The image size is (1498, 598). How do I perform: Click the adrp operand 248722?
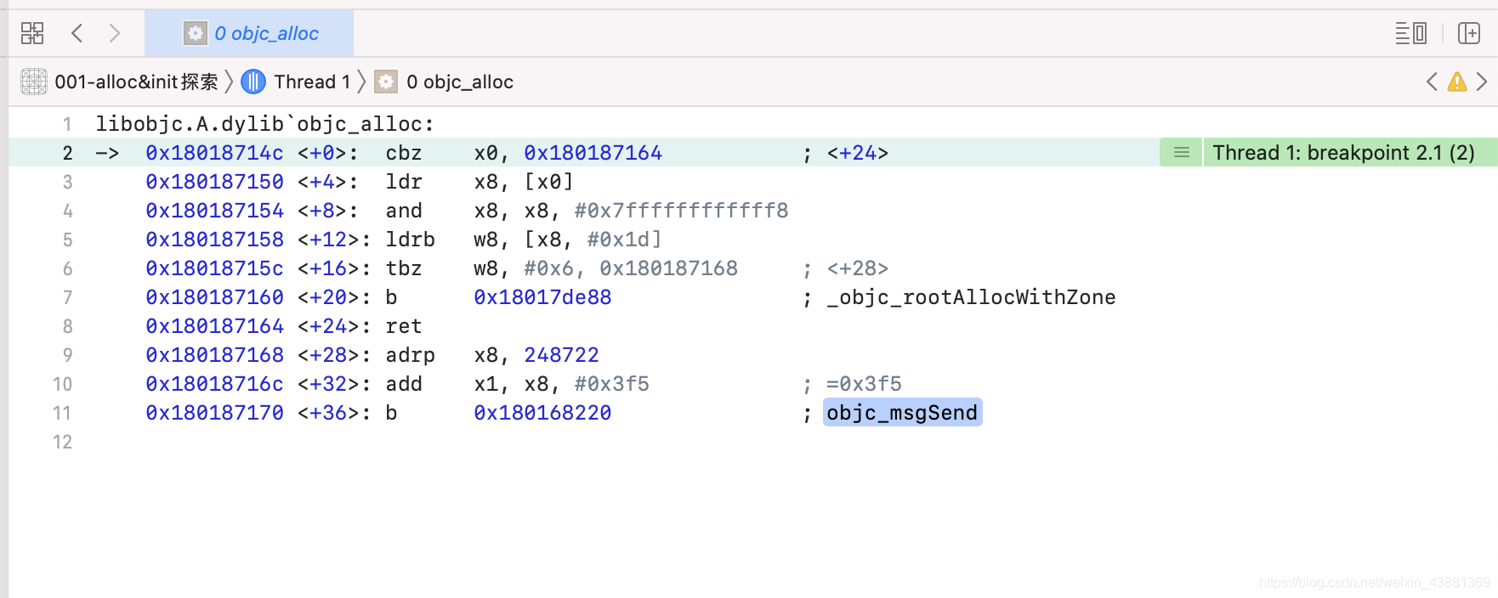point(561,355)
